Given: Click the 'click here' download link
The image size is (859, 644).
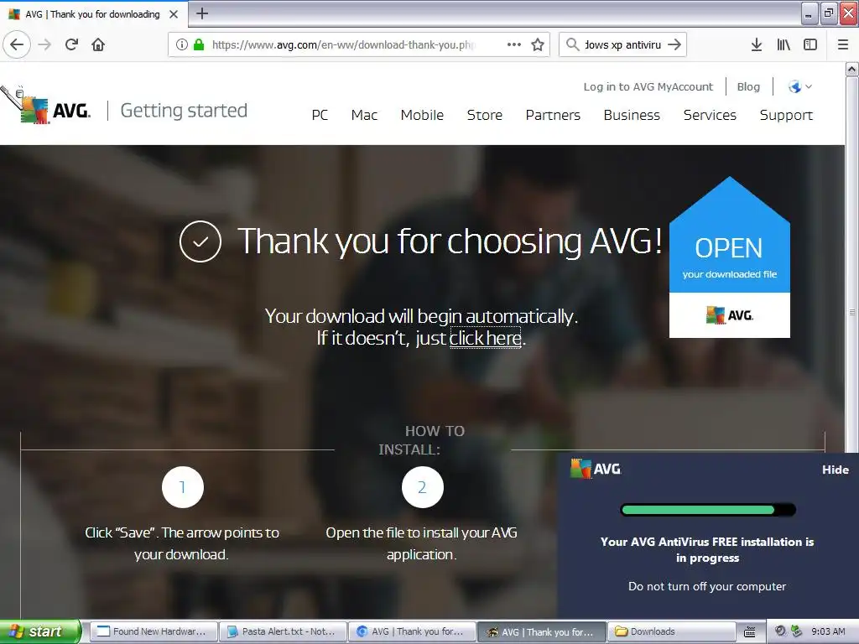Looking at the screenshot, I should coord(485,338).
